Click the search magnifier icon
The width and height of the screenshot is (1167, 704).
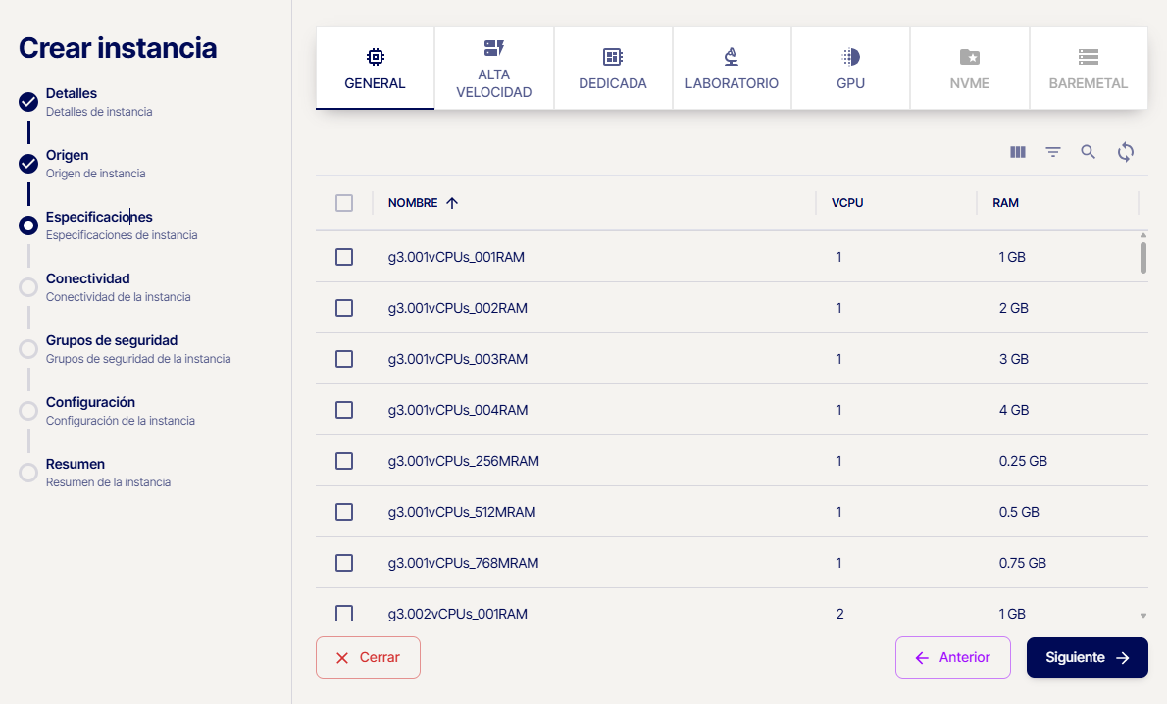click(1089, 152)
